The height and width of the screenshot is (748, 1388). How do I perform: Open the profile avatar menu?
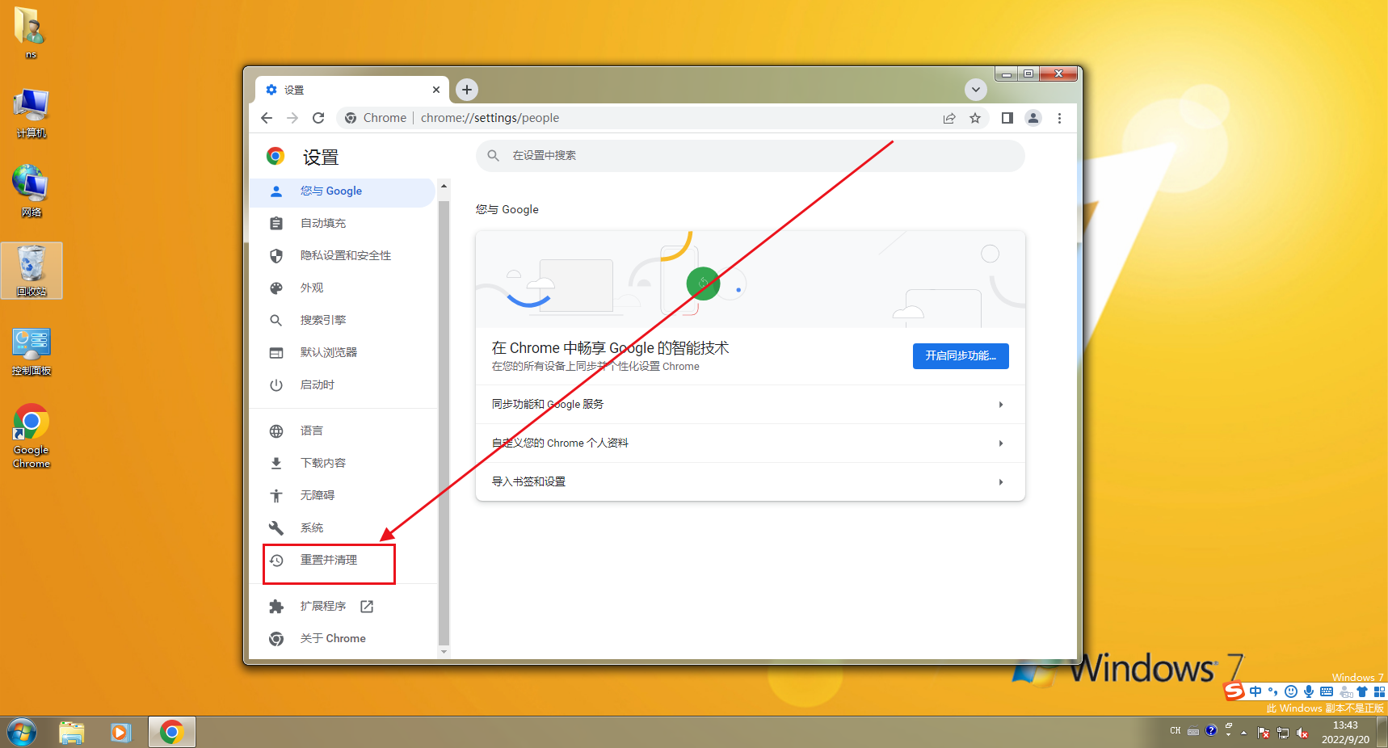tap(1033, 118)
